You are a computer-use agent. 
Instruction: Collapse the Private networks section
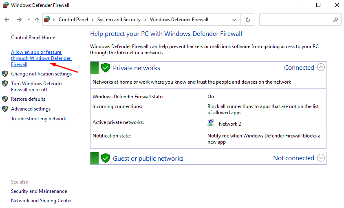321,68
